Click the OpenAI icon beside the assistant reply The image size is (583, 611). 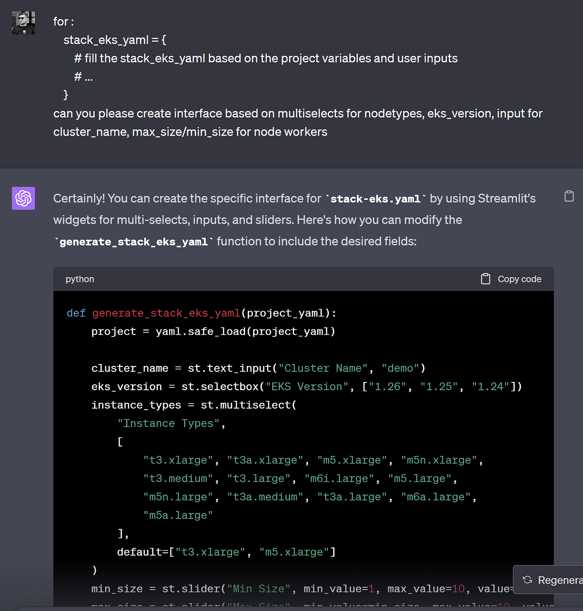tap(23, 198)
